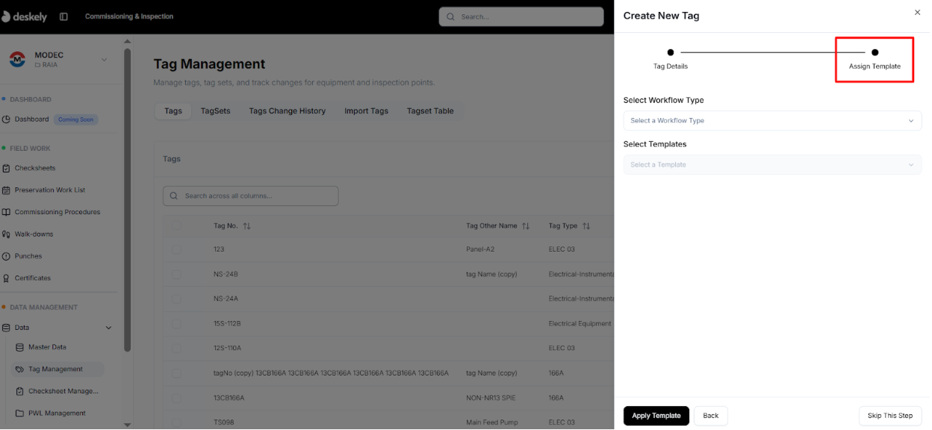The height and width of the screenshot is (430, 932).
Task: Open the Select a Workflow Type dropdown
Action: tap(772, 120)
